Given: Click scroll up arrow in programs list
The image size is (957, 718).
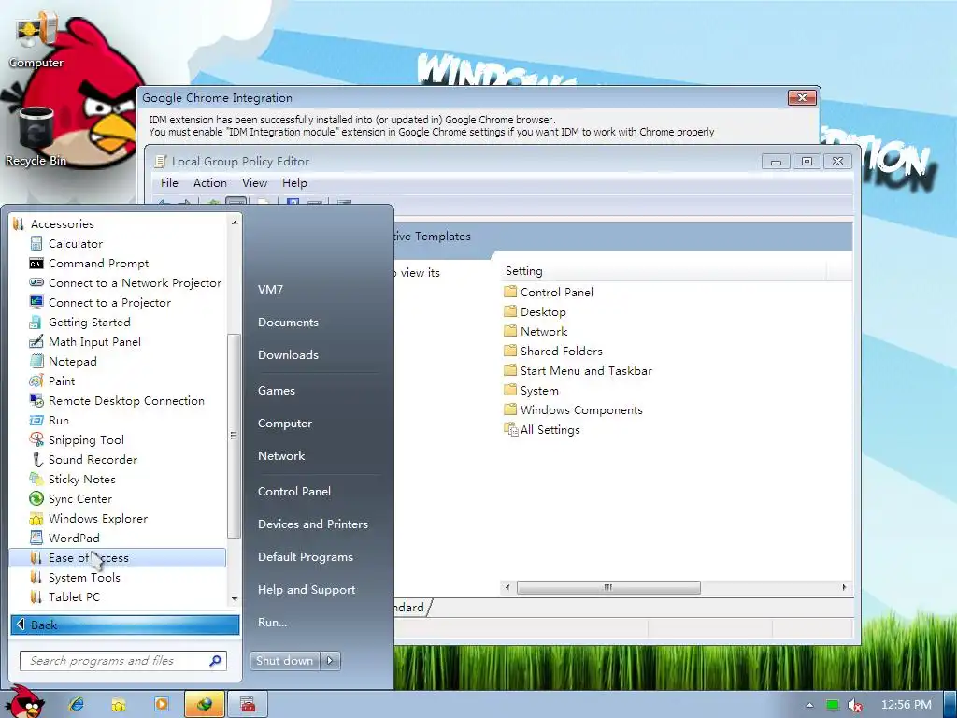Looking at the screenshot, I should pos(235,223).
